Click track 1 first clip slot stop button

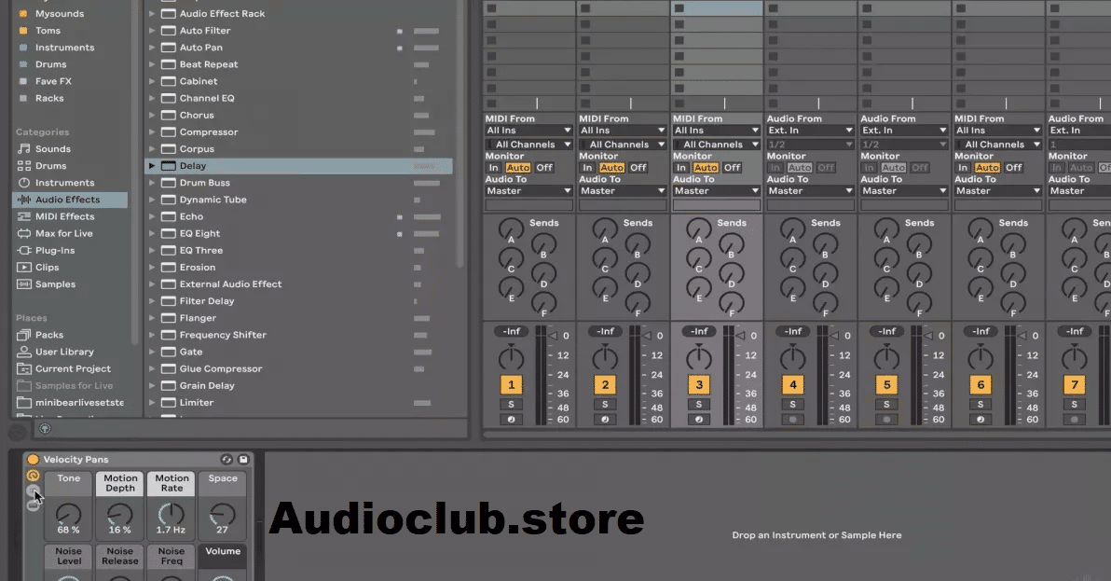click(x=491, y=8)
